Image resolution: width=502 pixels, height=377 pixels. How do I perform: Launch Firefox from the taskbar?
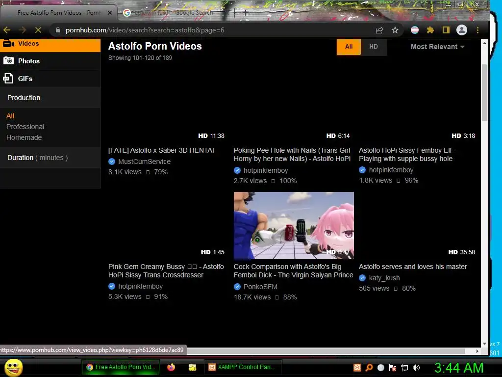point(171,367)
